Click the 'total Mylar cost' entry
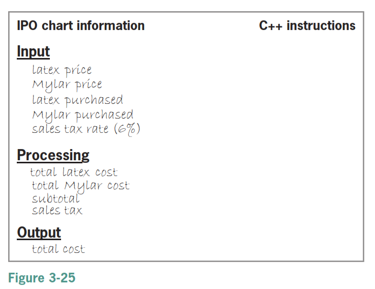 [81, 186]
